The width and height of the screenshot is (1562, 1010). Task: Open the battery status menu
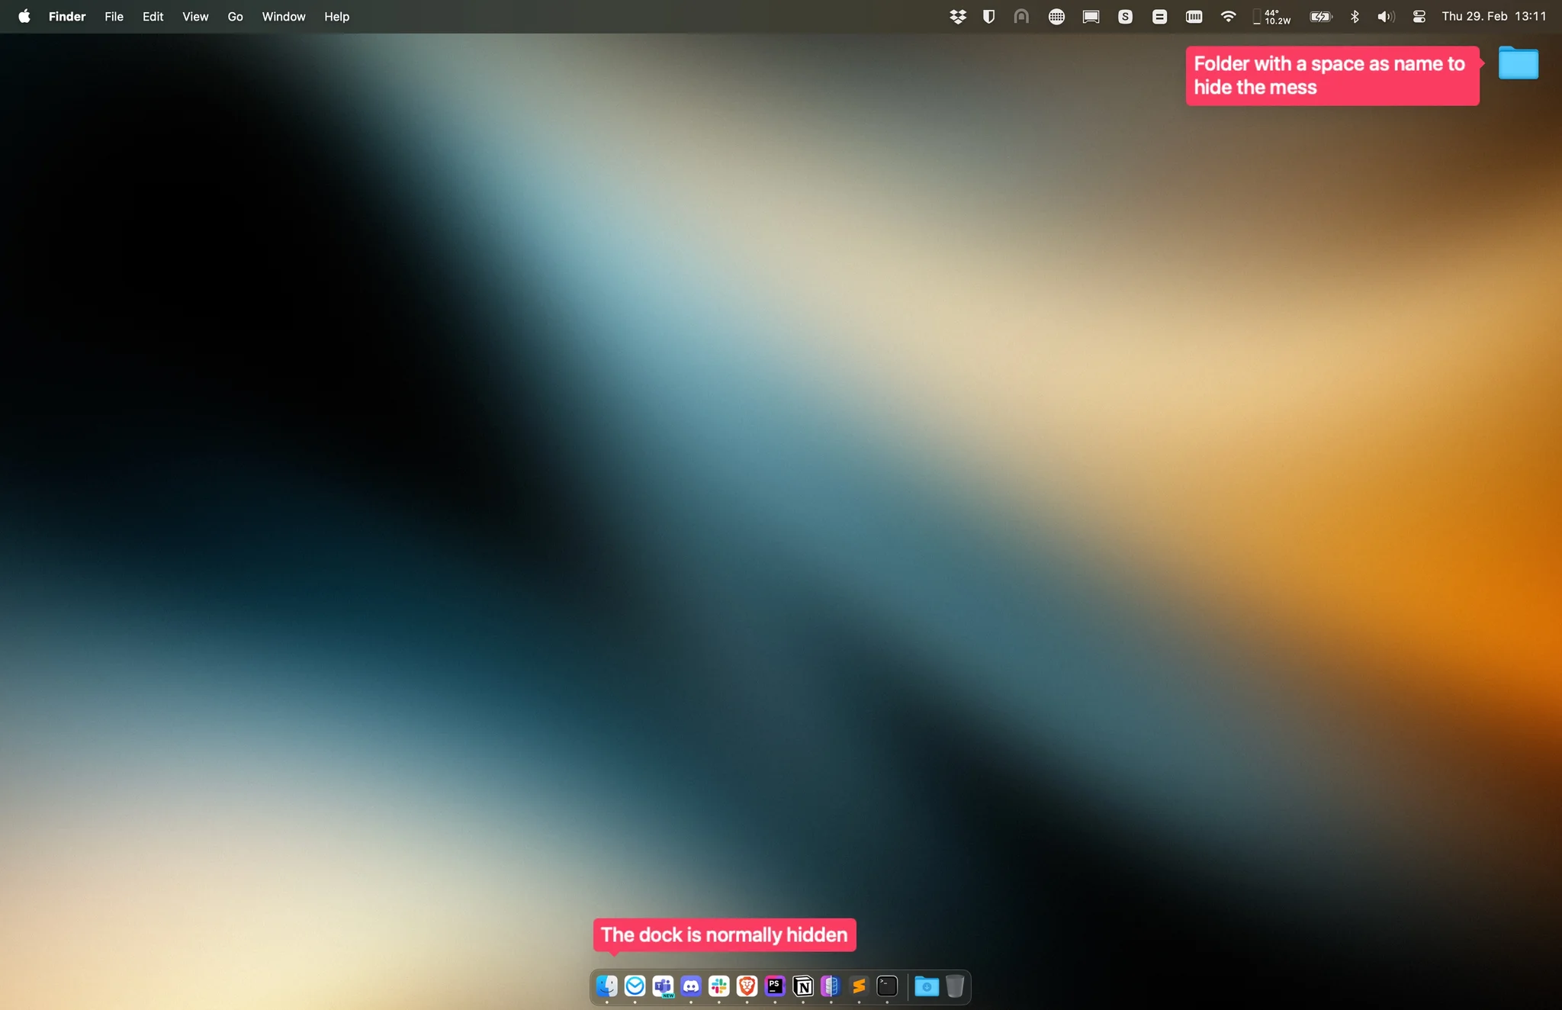click(x=1321, y=17)
